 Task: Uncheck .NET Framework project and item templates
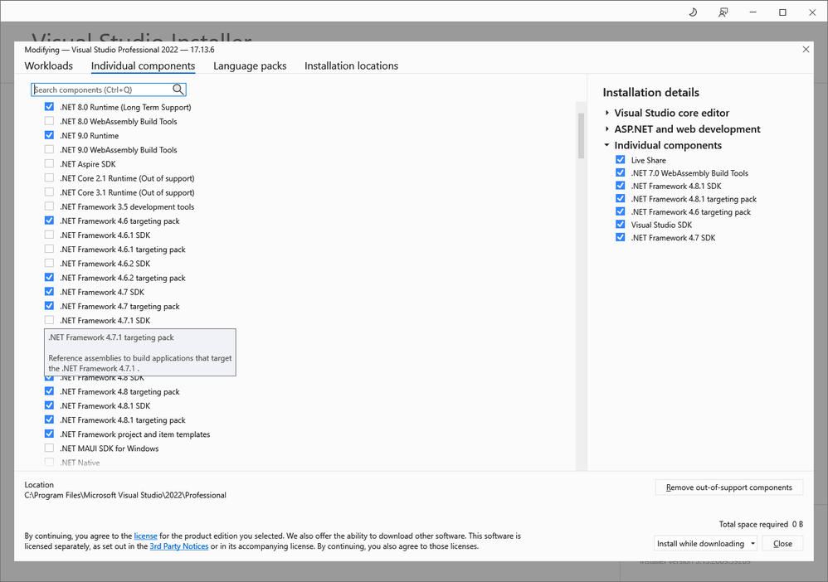(49, 434)
